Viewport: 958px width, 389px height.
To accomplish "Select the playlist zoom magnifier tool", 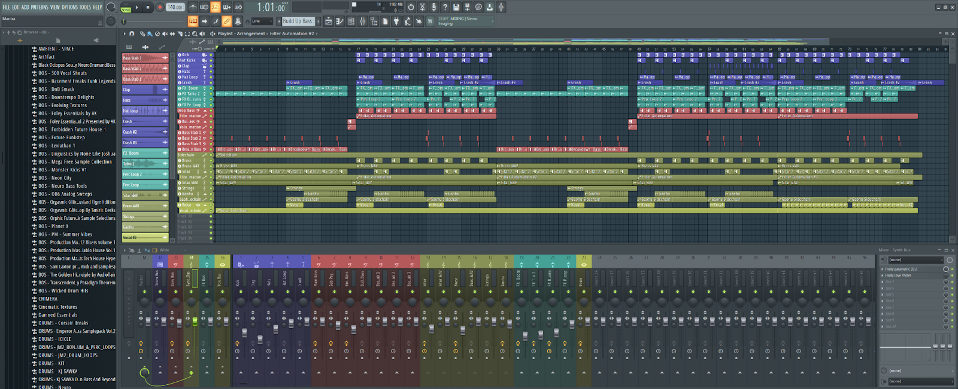I will click(x=194, y=34).
